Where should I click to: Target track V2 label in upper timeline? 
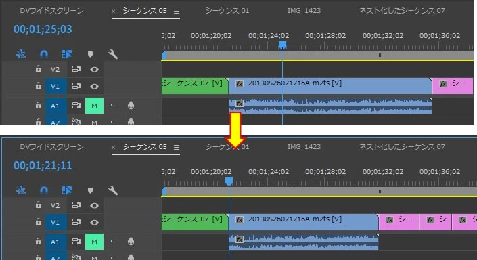(x=55, y=70)
